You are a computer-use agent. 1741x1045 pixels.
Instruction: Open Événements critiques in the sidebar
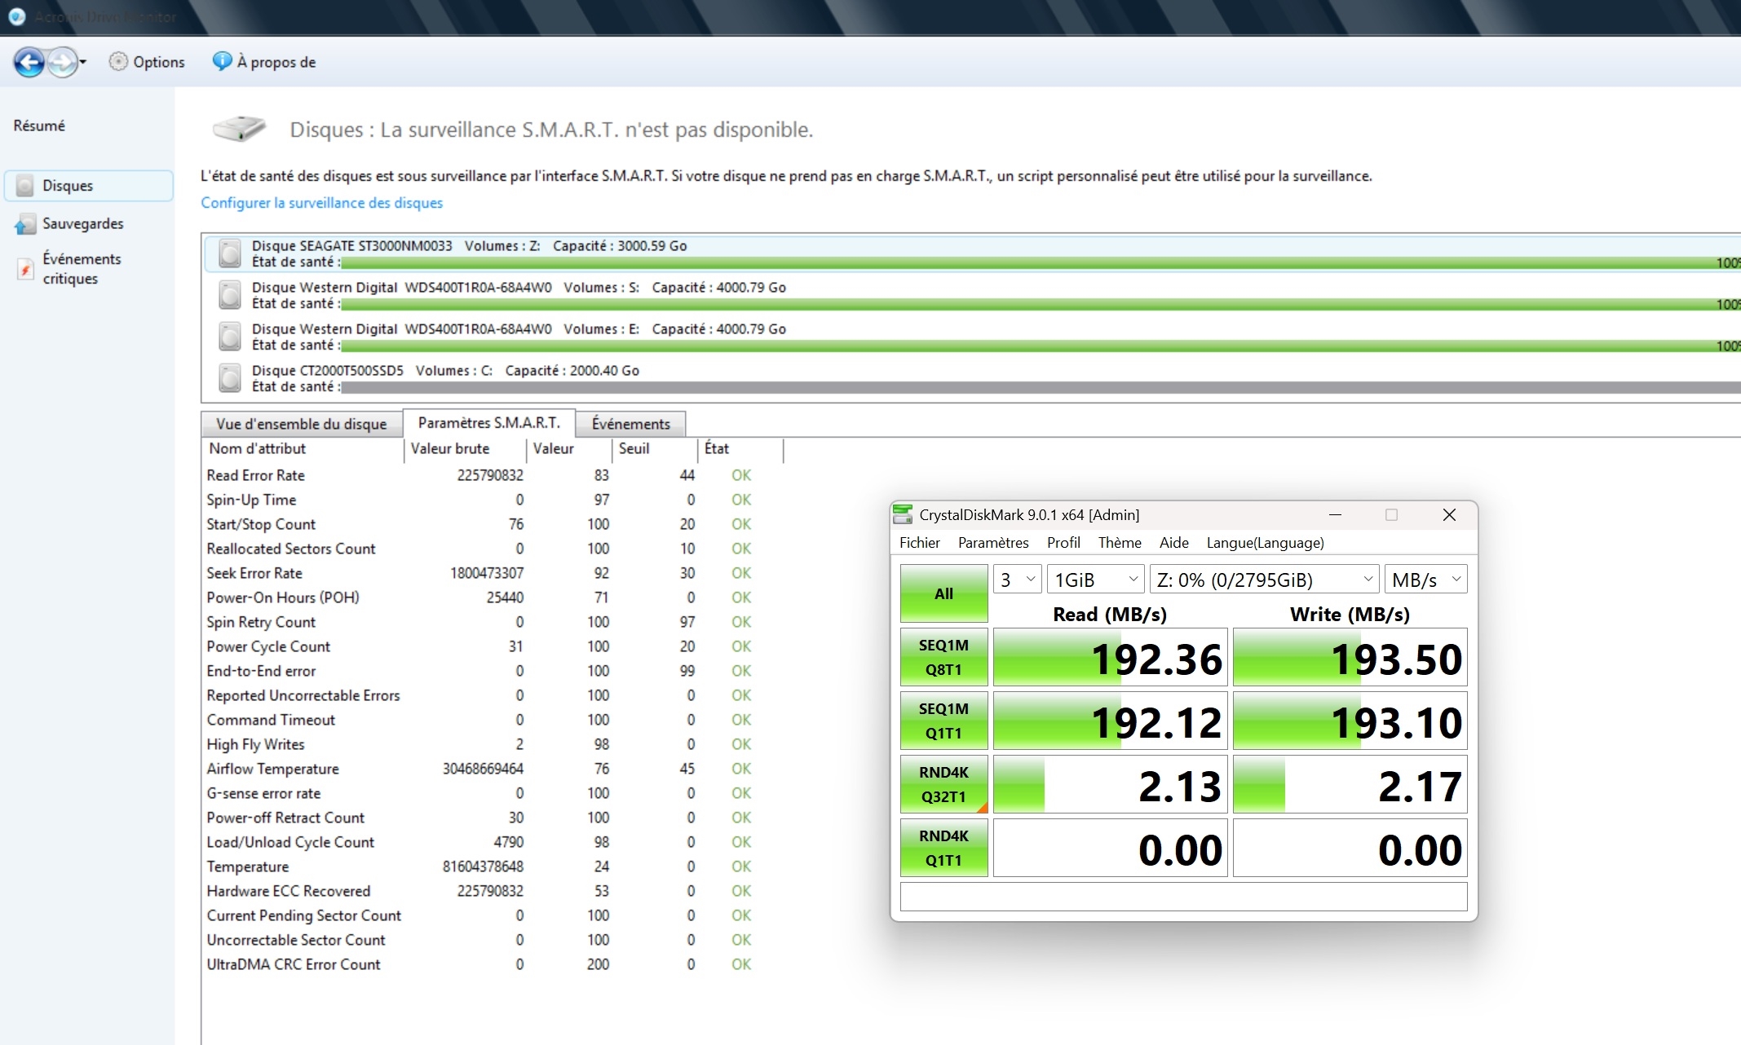pos(70,268)
